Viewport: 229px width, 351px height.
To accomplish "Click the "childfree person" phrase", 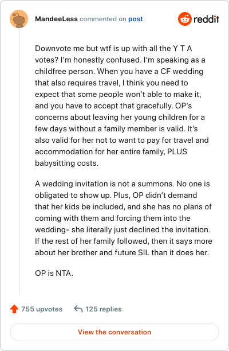I will pyautogui.click(x=65, y=72).
